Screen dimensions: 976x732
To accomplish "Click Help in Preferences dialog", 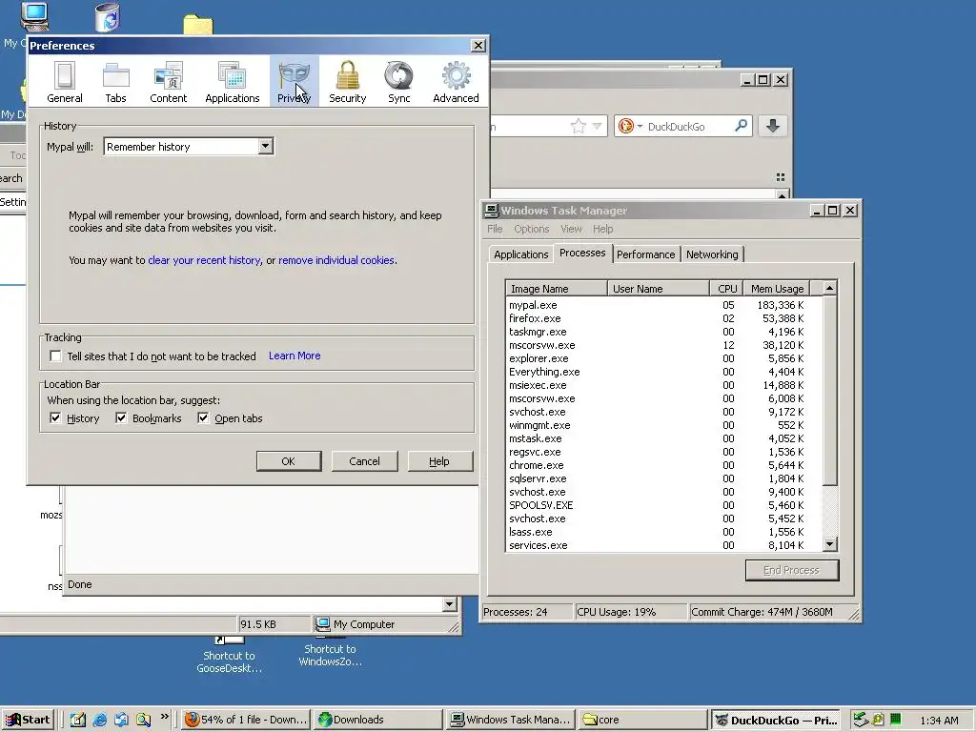I will coord(439,461).
